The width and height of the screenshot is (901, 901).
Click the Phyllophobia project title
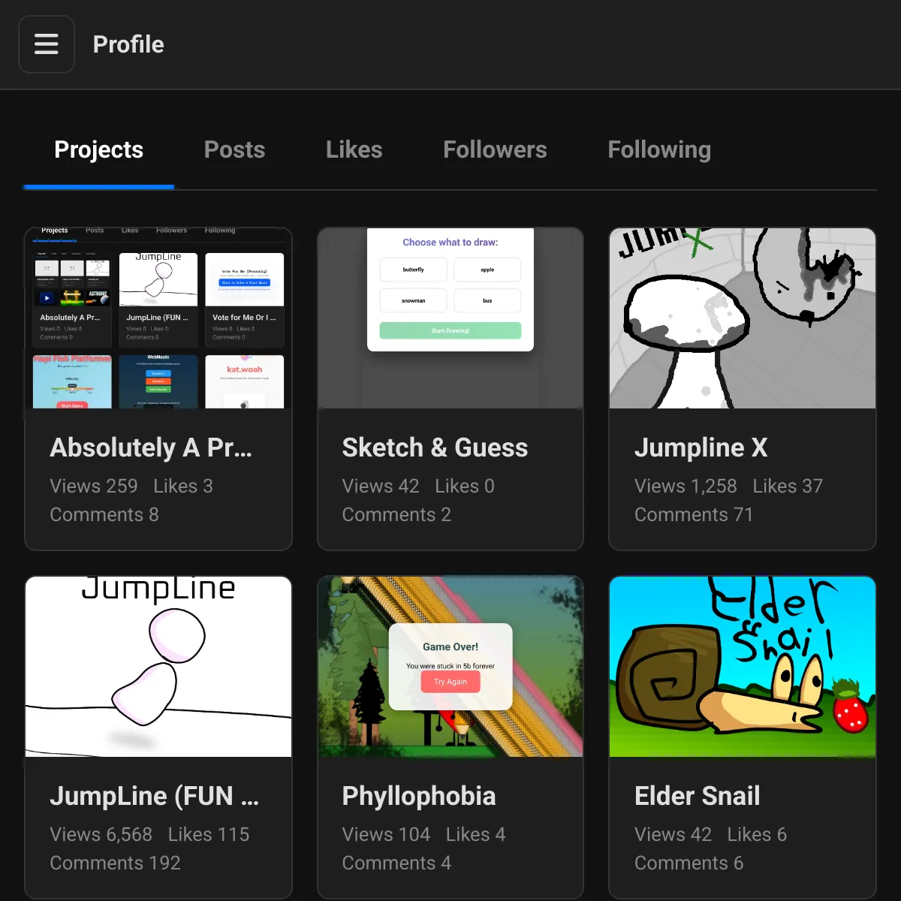[x=418, y=796]
